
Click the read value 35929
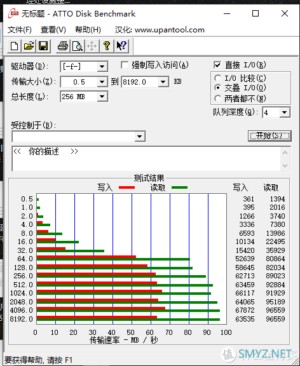pyautogui.click(x=275, y=250)
